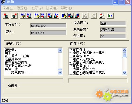Click the 总进度 progress bar

[x=66, y=92]
